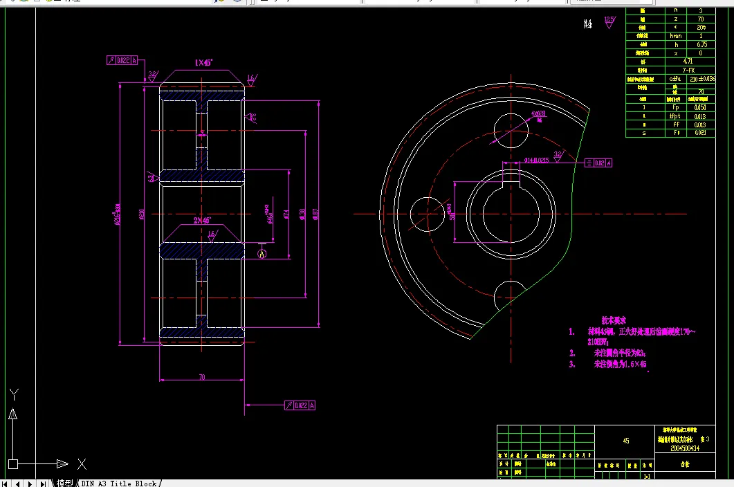The width and height of the screenshot is (734, 487).
Task: Select the symmetry tolerance frame by keyway
Action: pos(598,163)
